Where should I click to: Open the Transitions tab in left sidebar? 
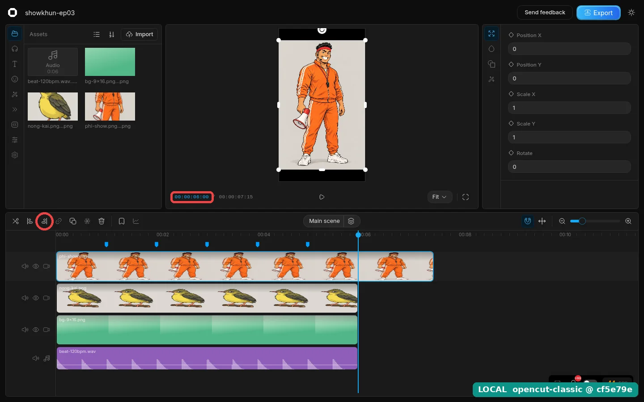(15, 109)
